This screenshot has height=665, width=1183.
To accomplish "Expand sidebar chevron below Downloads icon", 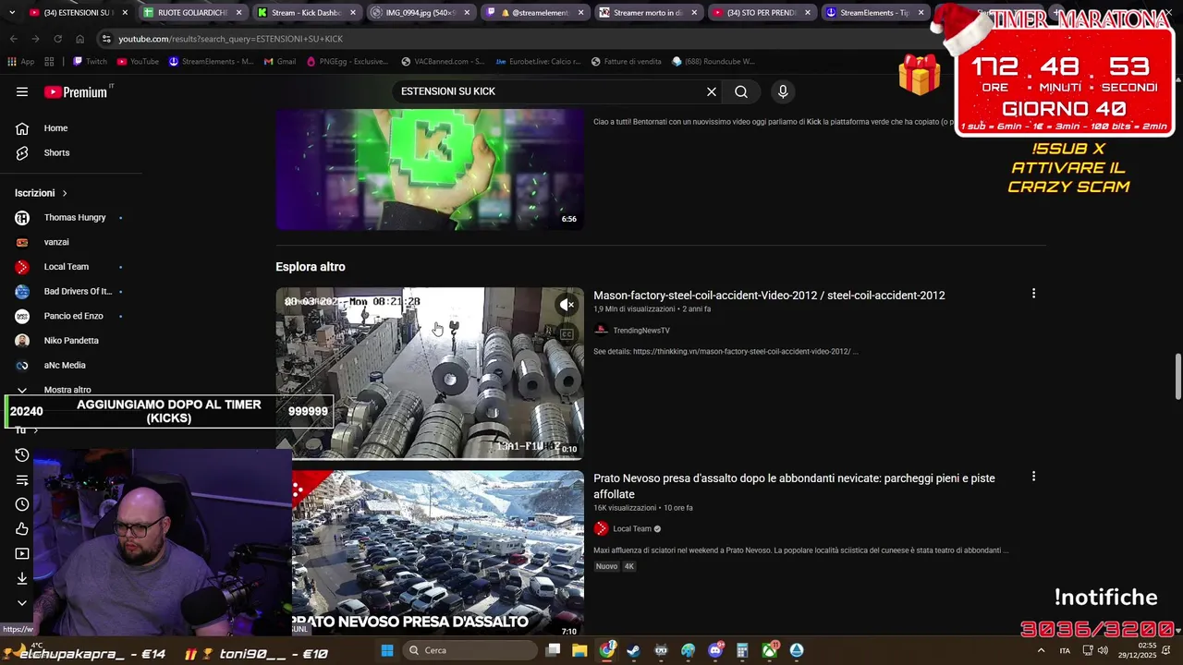I will [x=22, y=603].
